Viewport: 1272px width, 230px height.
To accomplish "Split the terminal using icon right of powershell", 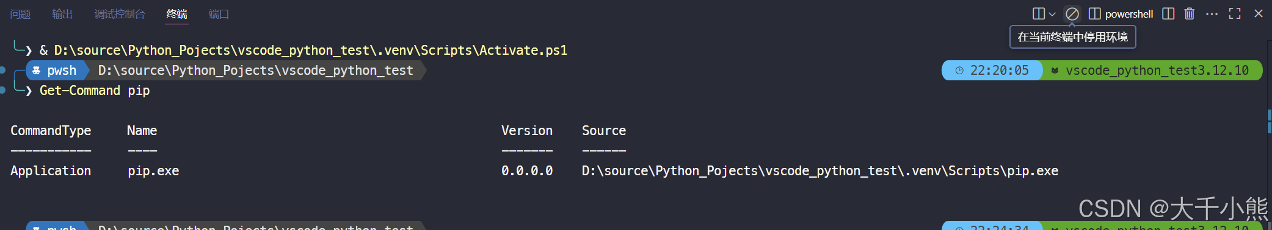I will point(1168,14).
